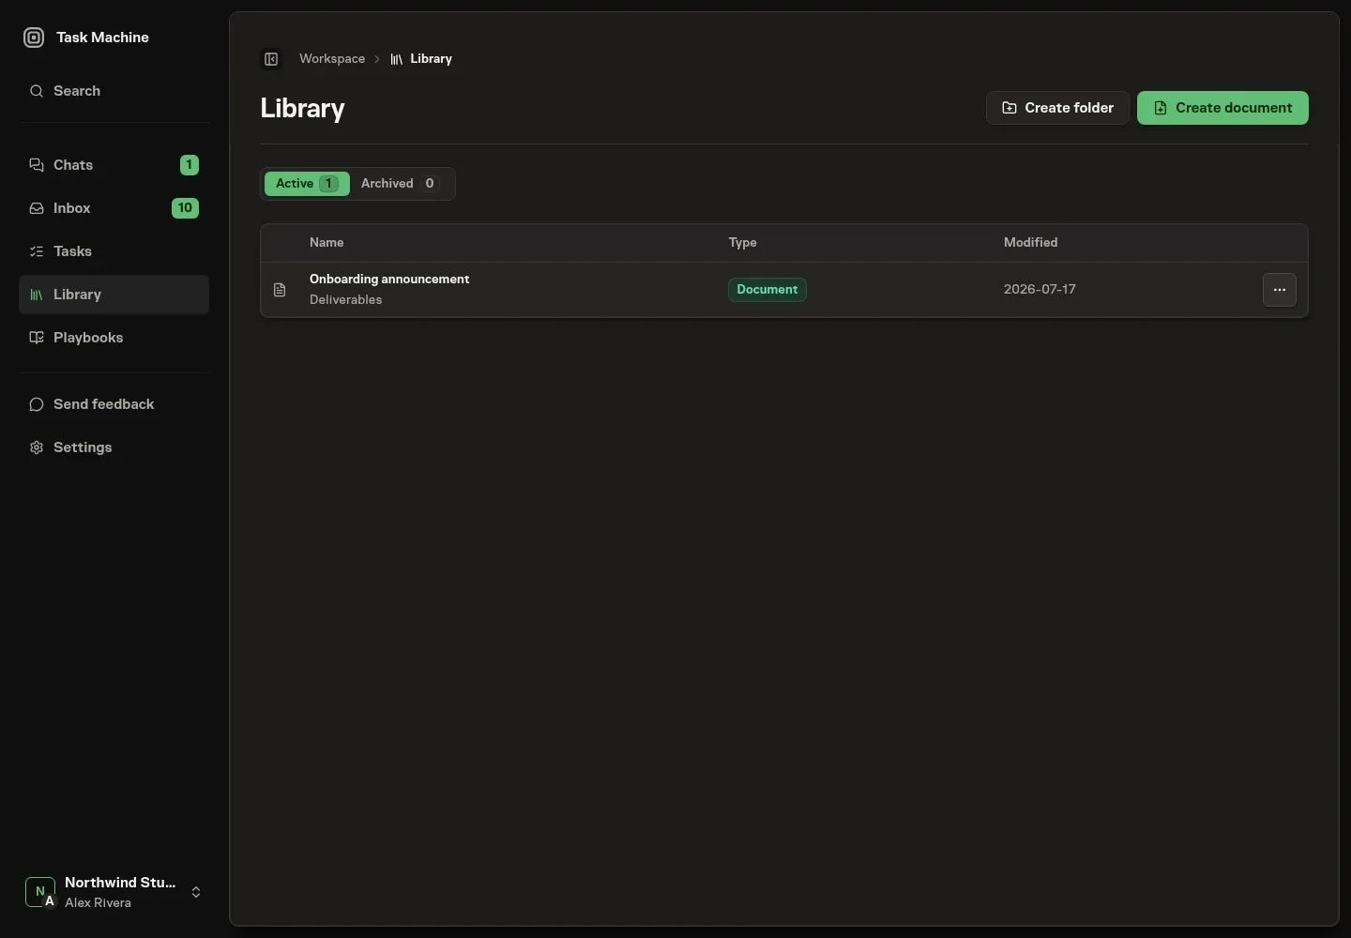Click the Send feedback link
Image resolution: width=1351 pixels, height=938 pixels.
(114, 404)
